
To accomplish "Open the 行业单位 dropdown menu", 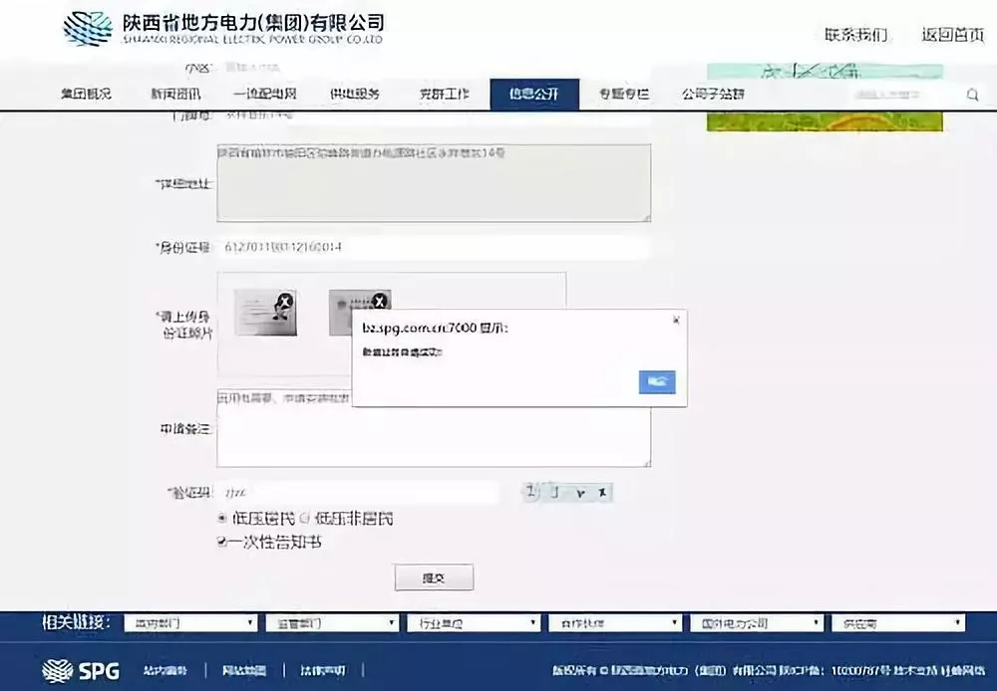I will (x=473, y=622).
